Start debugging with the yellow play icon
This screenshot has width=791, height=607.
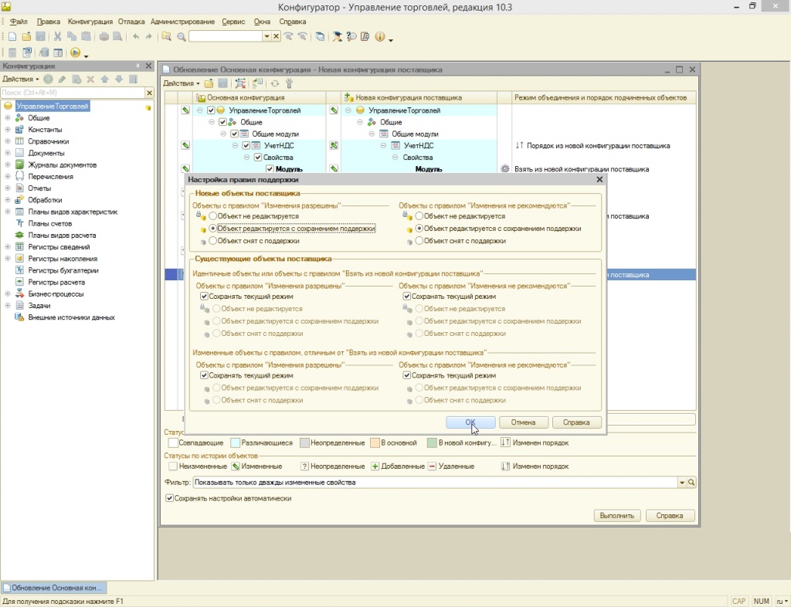tap(75, 53)
